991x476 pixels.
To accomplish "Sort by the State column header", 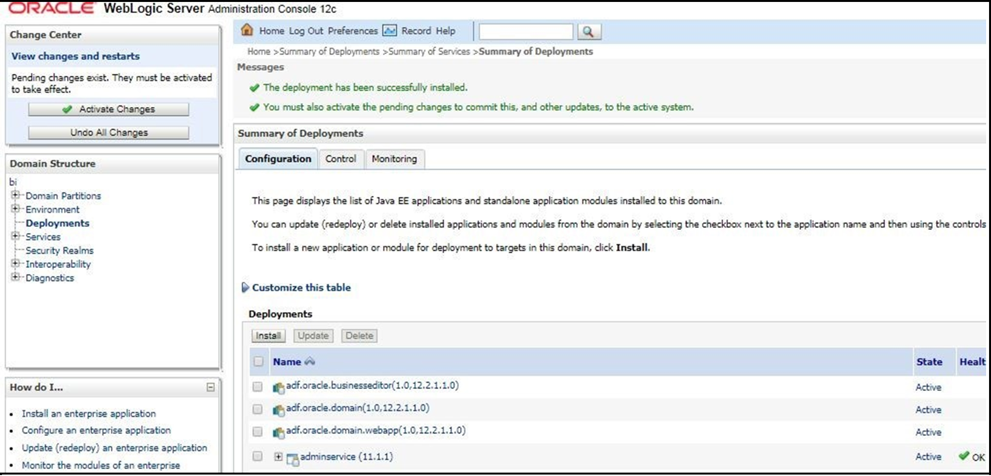I will tap(929, 362).
